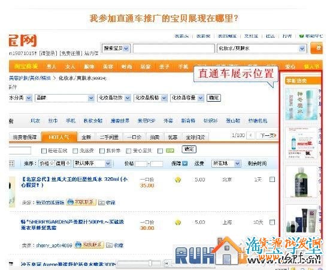Image resolution: width=327 pixels, height=270 pixels.
Task: Open the 神奇喷水 sidebar ad thumbnail
Action: point(301,104)
